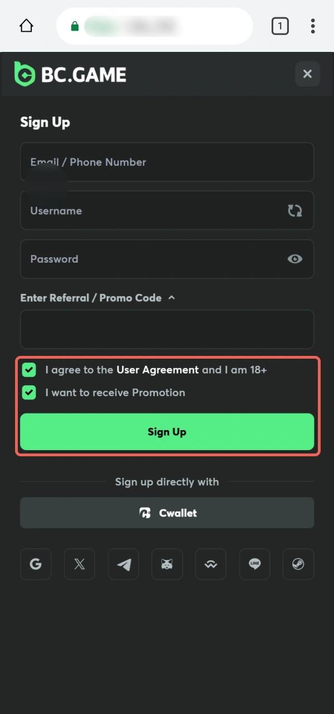The image size is (334, 714).
Task: Sign up using the Google icon
Action: pyautogui.click(x=36, y=564)
